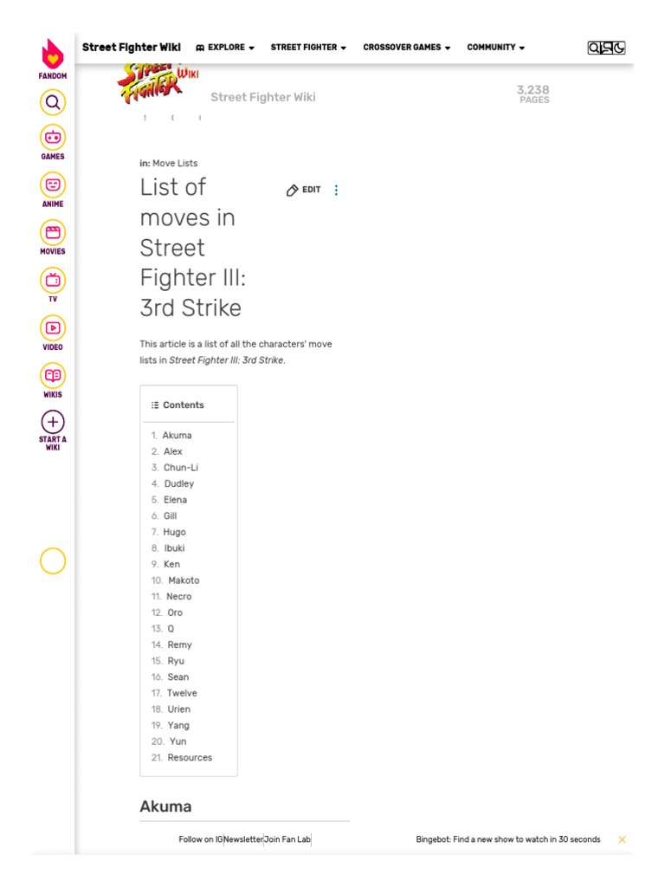Expand the Street Fighter dropdown menu

308,48
